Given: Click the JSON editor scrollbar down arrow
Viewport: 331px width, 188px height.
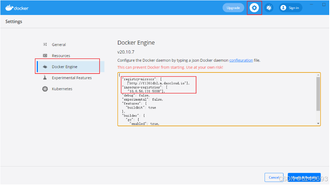Looking at the screenshot, I should pyautogui.click(x=318, y=123).
